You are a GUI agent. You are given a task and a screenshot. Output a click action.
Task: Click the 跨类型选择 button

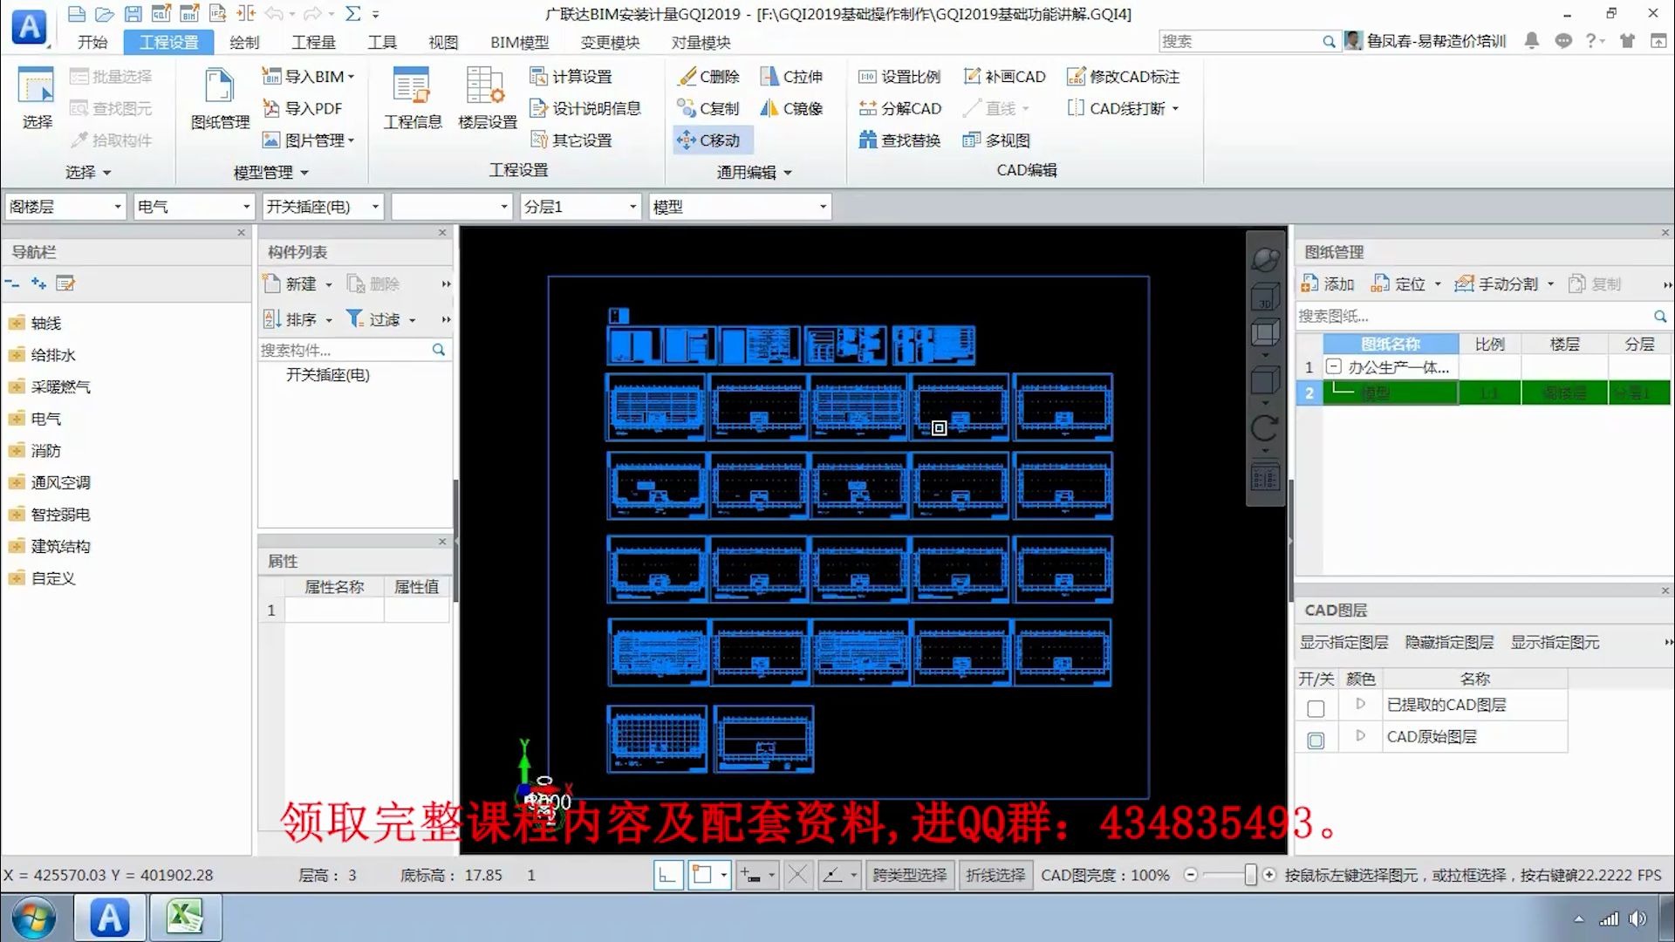pyautogui.click(x=909, y=875)
